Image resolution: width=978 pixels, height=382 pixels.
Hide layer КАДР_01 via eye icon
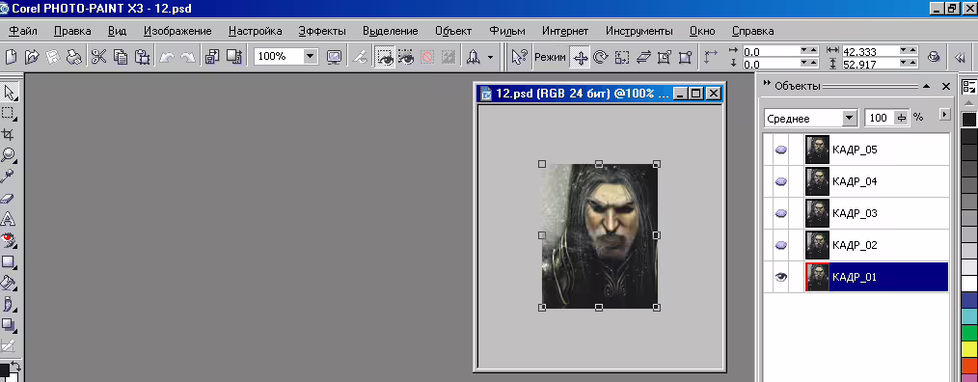pos(781,277)
